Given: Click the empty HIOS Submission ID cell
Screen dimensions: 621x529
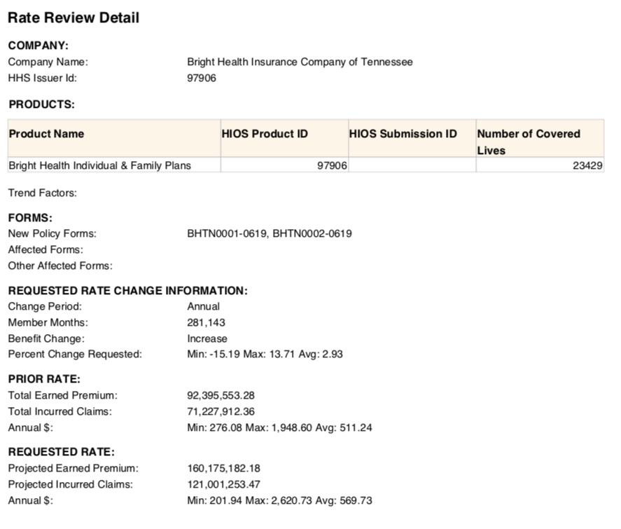Looking at the screenshot, I should tap(412, 165).
